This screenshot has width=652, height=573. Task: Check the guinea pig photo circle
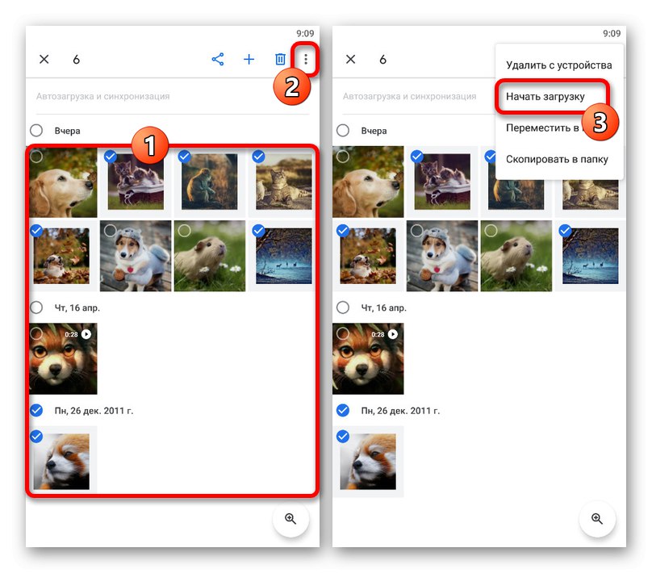pyautogui.click(x=184, y=231)
